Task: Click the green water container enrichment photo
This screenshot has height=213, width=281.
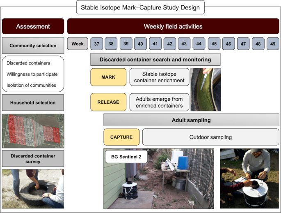Action: tap(206, 90)
